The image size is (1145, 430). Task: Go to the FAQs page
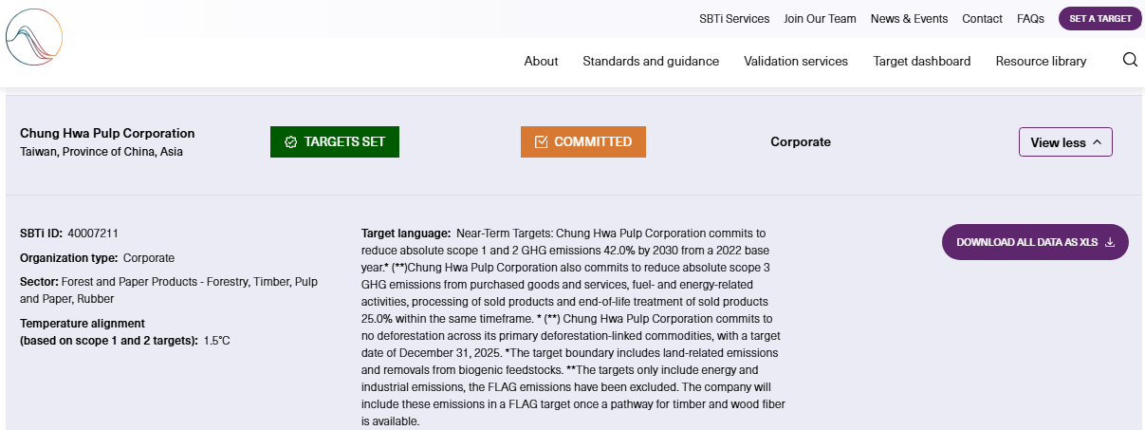pos(1030,19)
